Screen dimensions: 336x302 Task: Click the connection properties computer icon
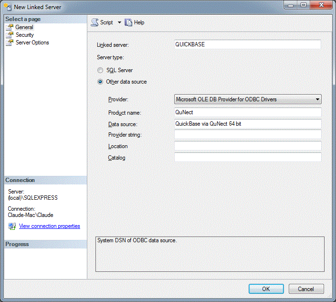point(12,226)
